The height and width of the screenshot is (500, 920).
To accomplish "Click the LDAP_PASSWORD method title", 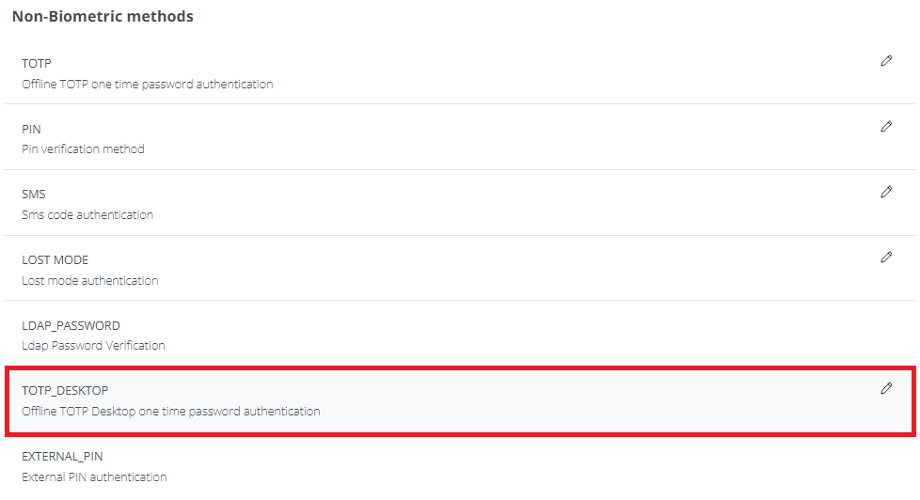I will click(x=71, y=326).
